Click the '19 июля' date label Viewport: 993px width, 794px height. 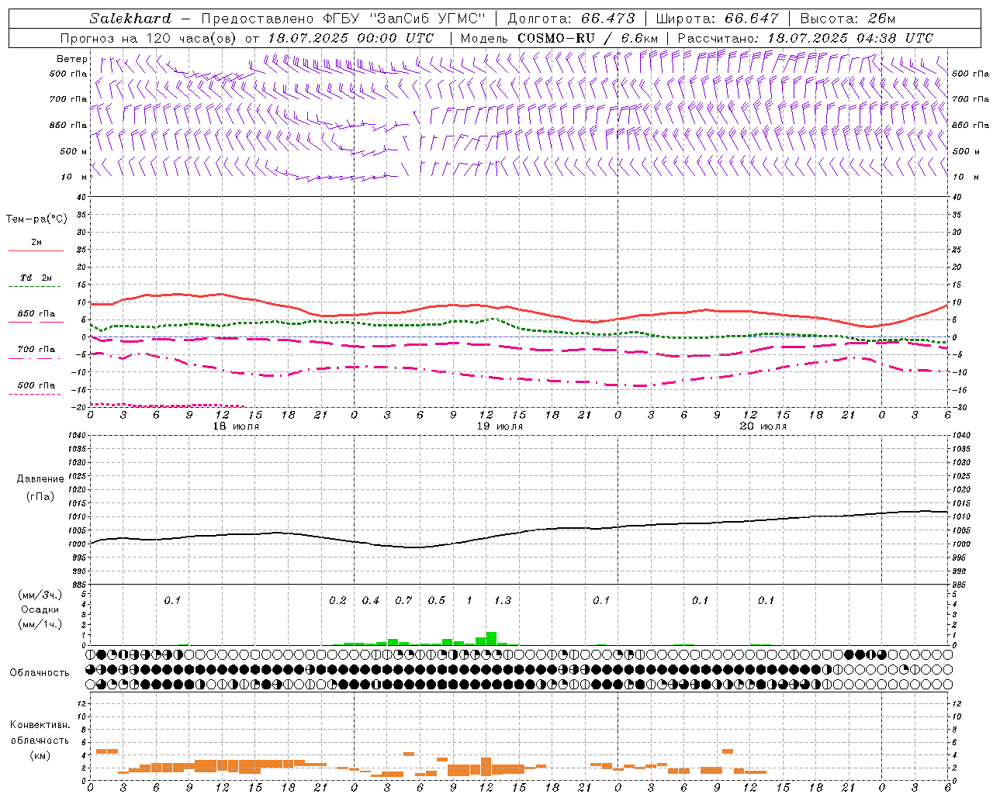[500, 426]
